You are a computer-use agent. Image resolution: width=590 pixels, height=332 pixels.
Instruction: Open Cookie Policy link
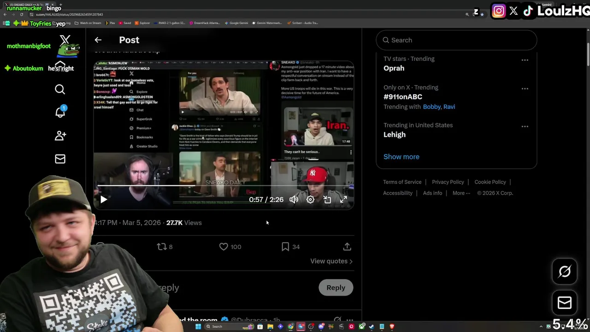pos(490,182)
